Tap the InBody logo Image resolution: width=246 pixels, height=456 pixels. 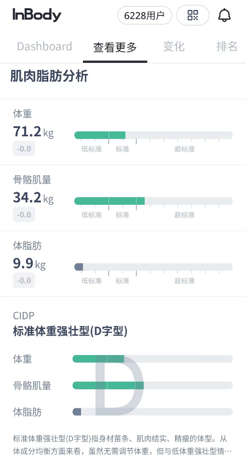pyautogui.click(x=37, y=15)
